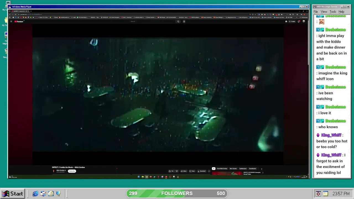Open the File menu in MSN Messenger
The height and width of the screenshot is (199, 354).
point(316,12)
